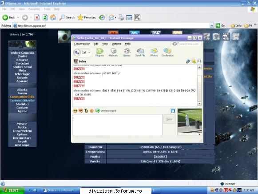Click the buzz icon above the message box

click(91, 111)
